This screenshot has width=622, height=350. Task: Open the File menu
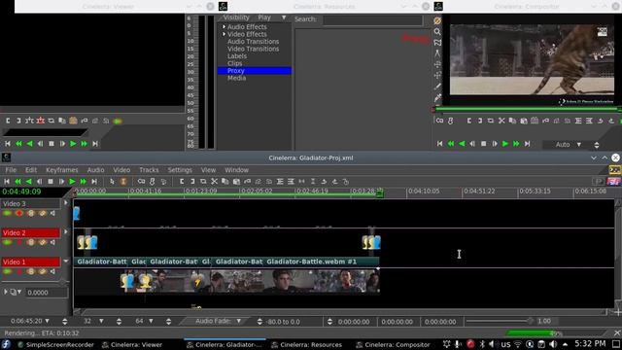pos(11,170)
